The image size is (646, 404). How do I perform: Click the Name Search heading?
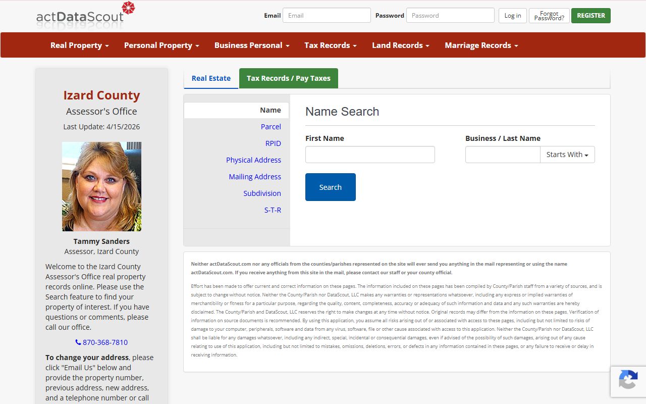[342, 112]
